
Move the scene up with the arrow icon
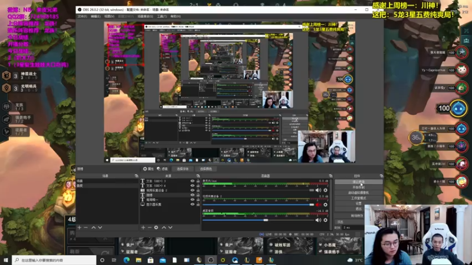[x=94, y=227]
